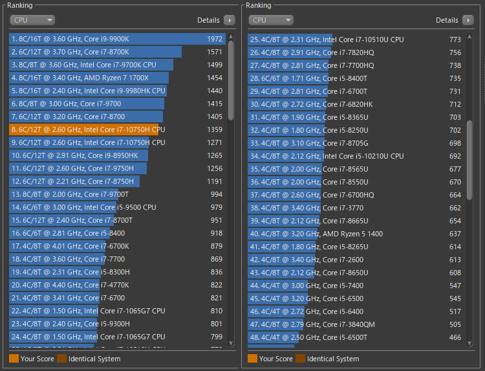485x371 pixels.
Task: Select the Core i5-9300H row
Action: click(118, 324)
